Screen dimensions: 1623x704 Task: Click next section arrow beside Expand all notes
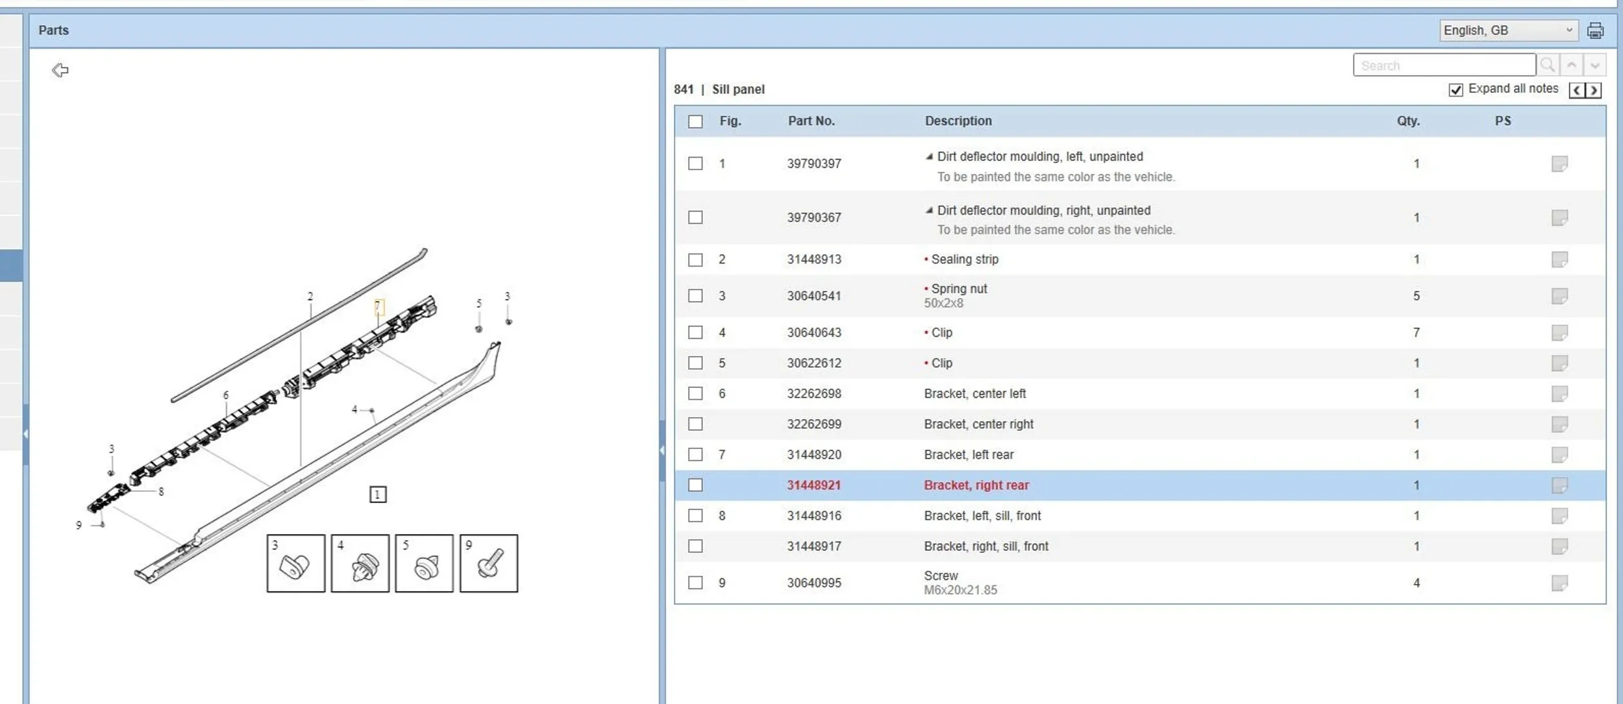[x=1594, y=90]
